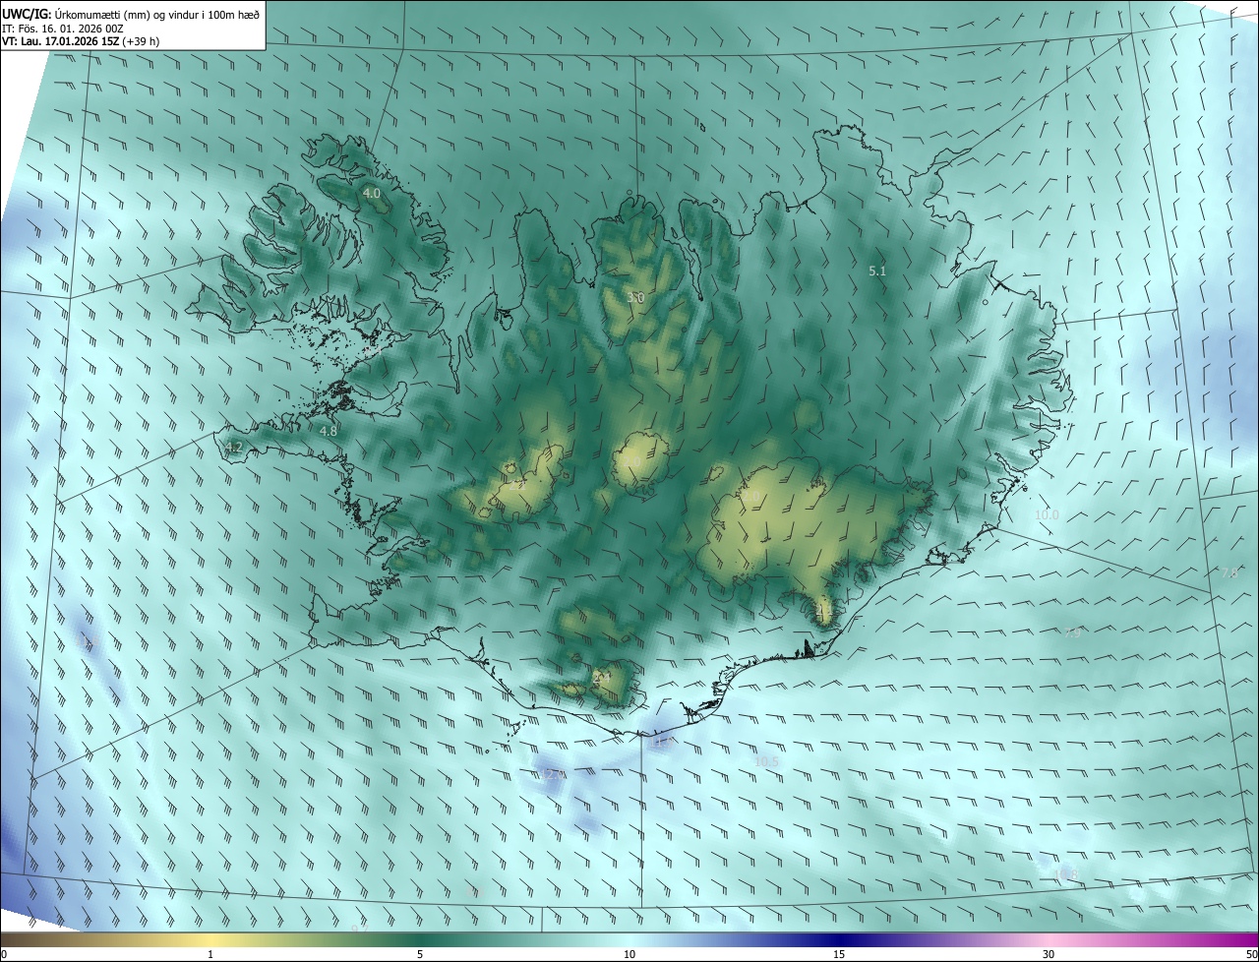Viewport: 1259px width, 962px height.
Task: Click the colorbar tick label 1
Action: pyautogui.click(x=210, y=954)
